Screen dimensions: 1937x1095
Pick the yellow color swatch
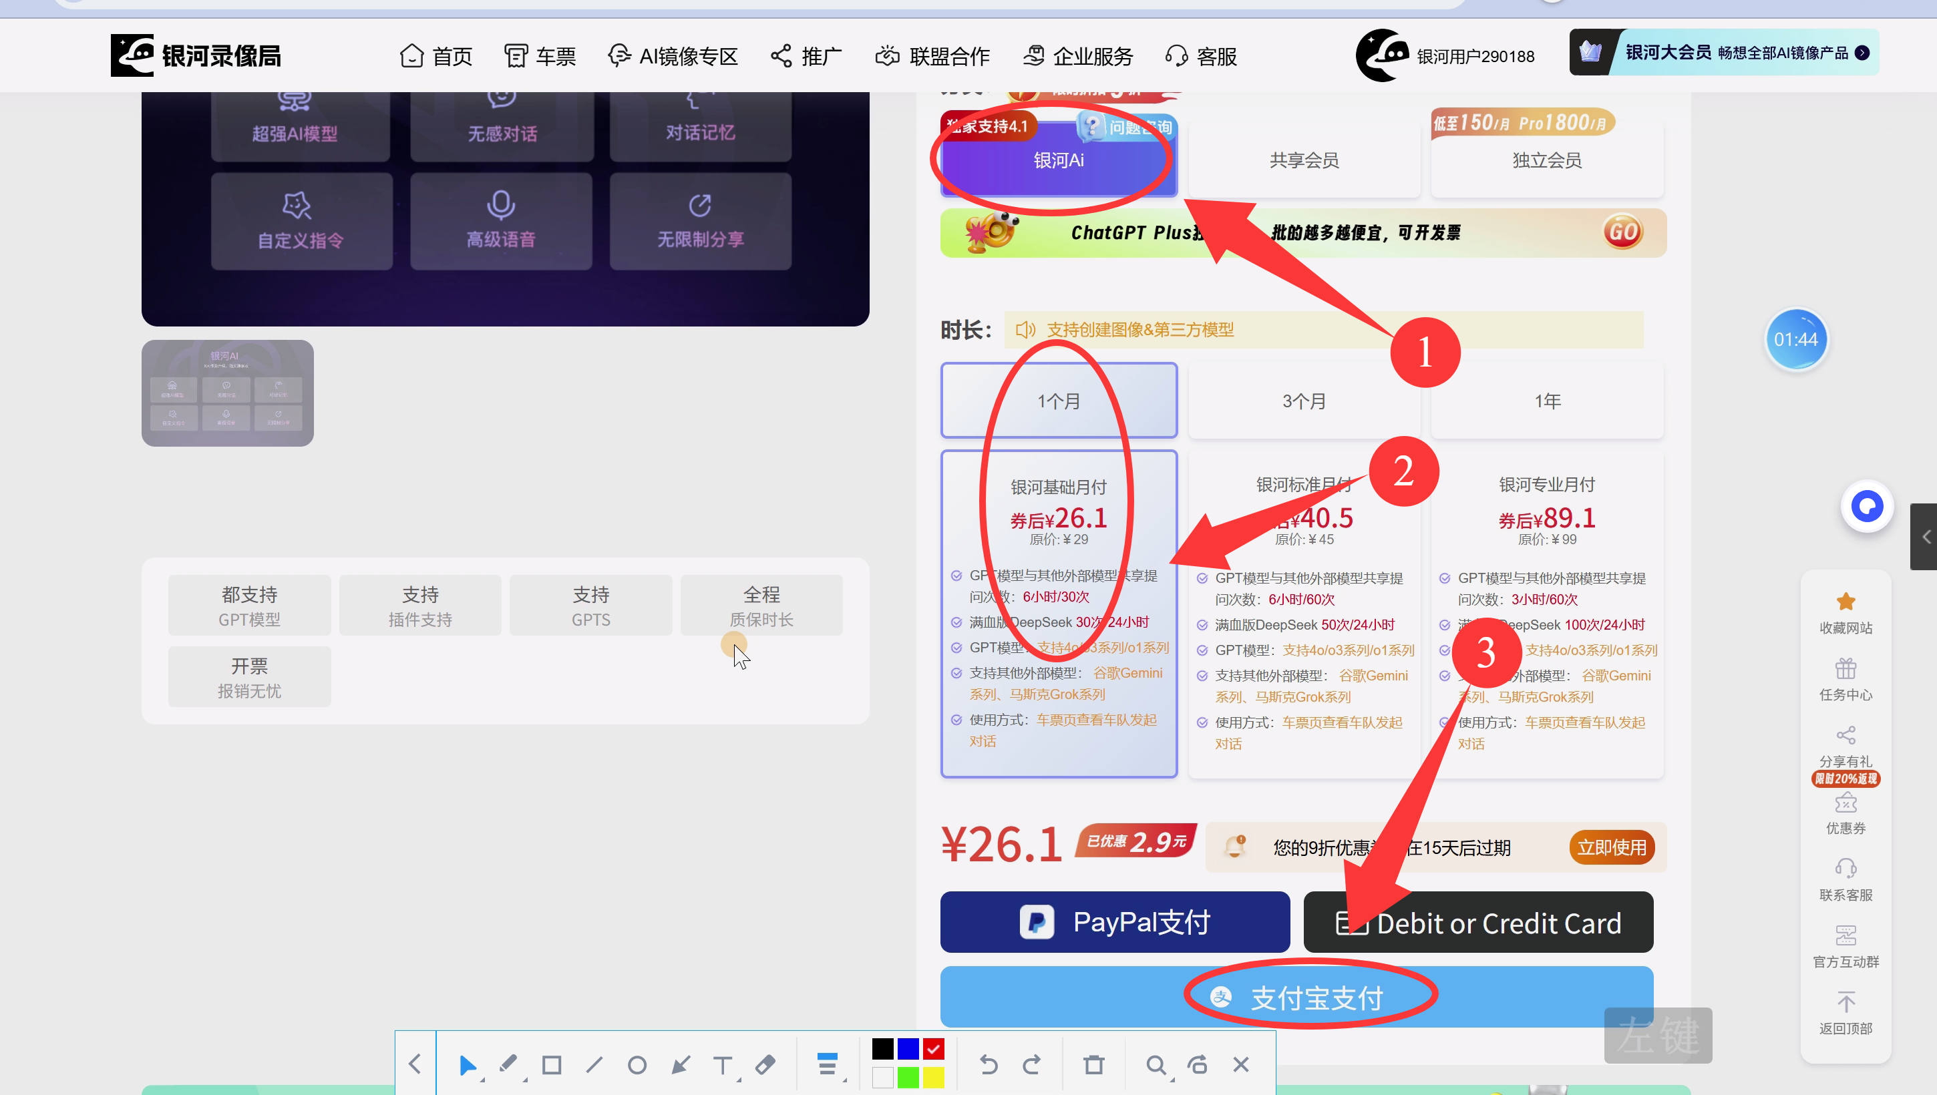click(x=934, y=1078)
